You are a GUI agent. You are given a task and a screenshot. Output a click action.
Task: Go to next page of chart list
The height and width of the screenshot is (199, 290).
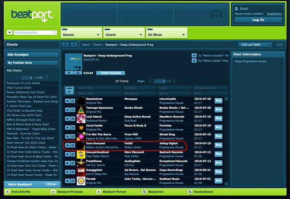point(47,77)
